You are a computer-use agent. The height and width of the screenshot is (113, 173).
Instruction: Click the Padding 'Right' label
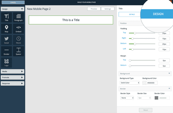[x=124, y=38]
